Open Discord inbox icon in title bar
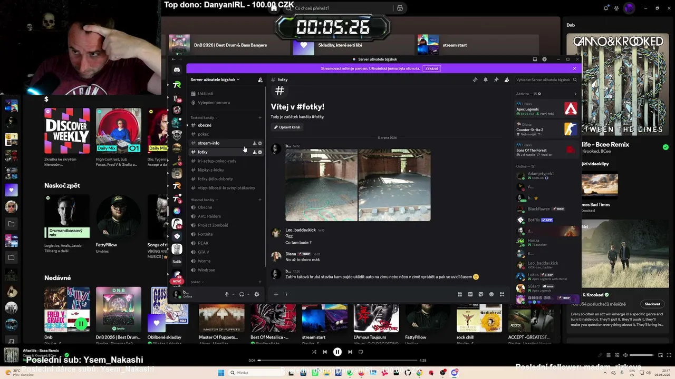675x379 pixels. pyautogui.click(x=535, y=59)
